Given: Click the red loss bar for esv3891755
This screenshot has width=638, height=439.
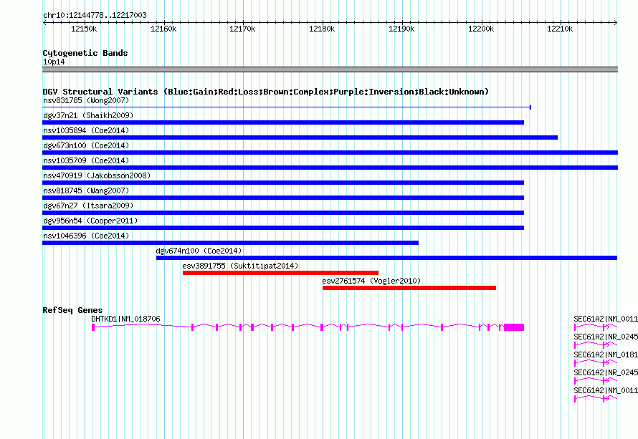Looking at the screenshot, I should [281, 273].
